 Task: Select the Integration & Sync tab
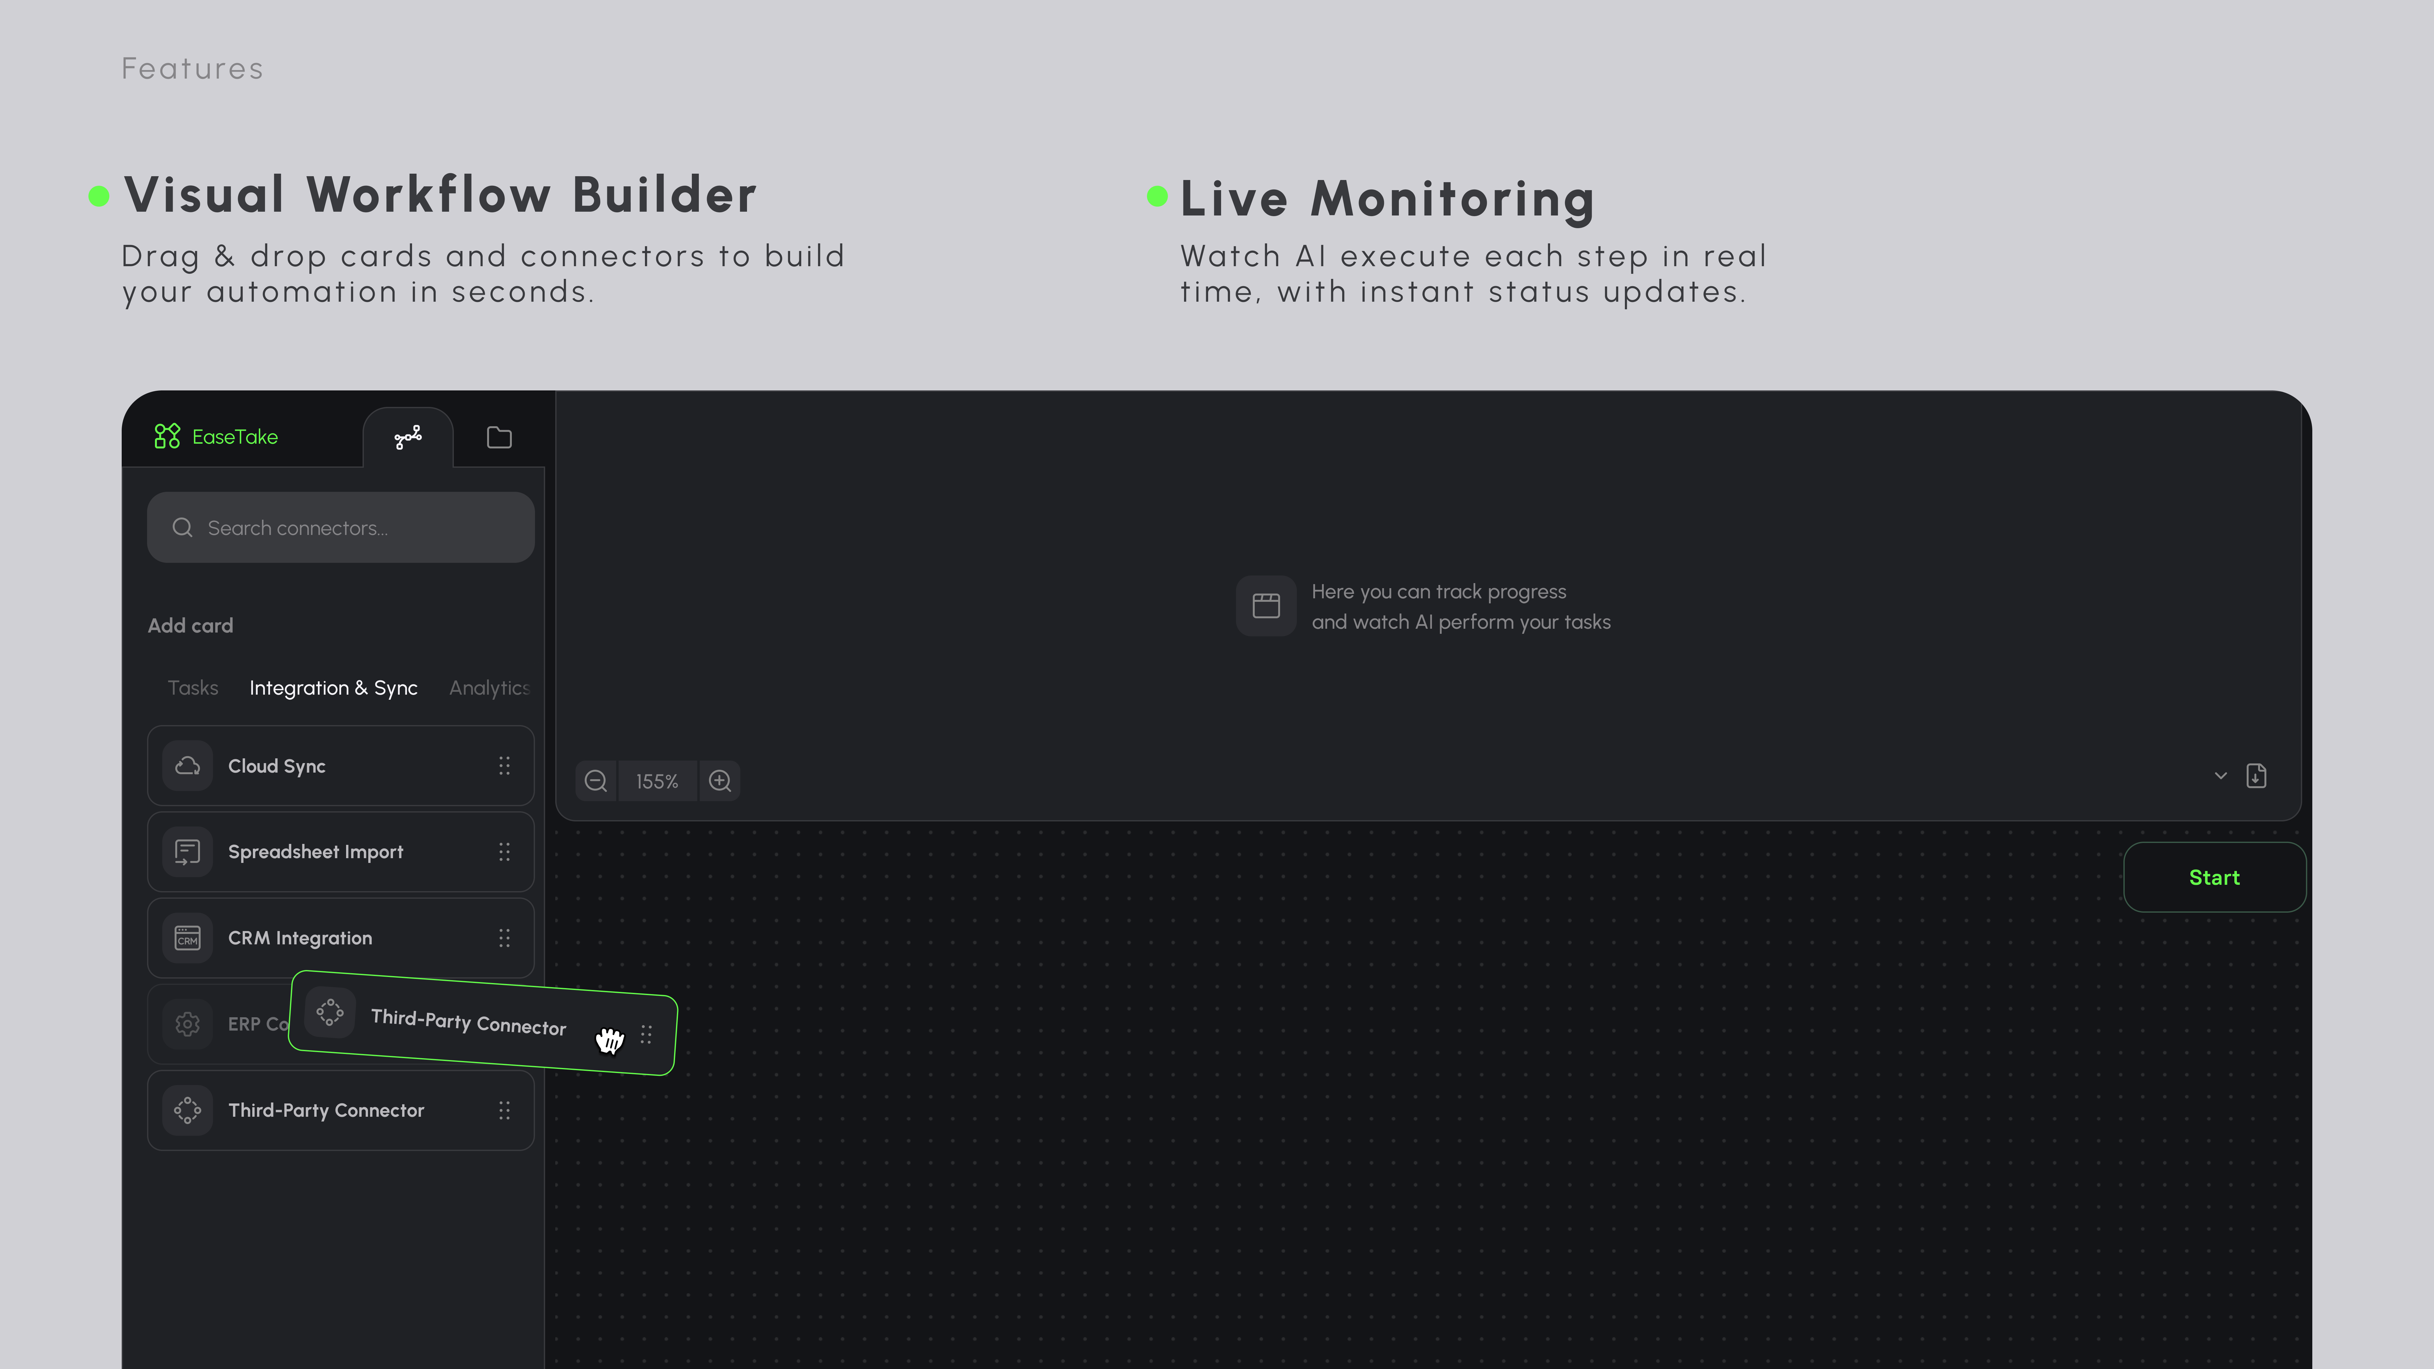pos(333,688)
